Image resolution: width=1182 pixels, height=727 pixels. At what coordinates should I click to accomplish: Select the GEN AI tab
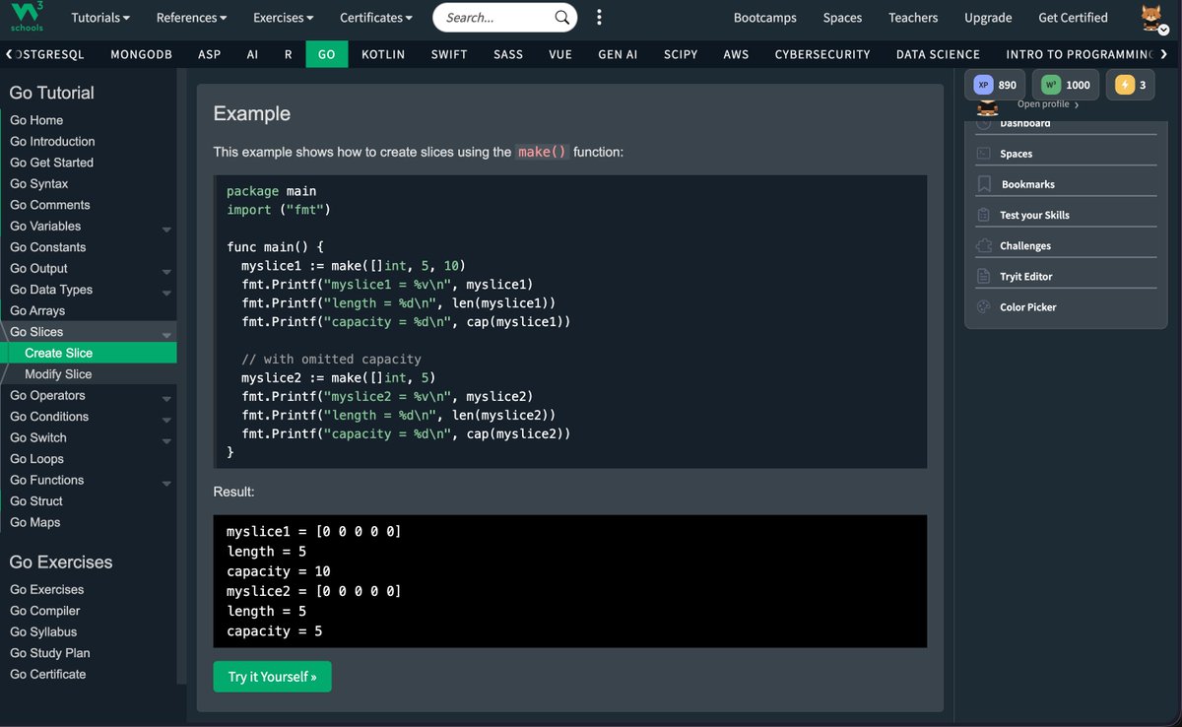pyautogui.click(x=618, y=54)
